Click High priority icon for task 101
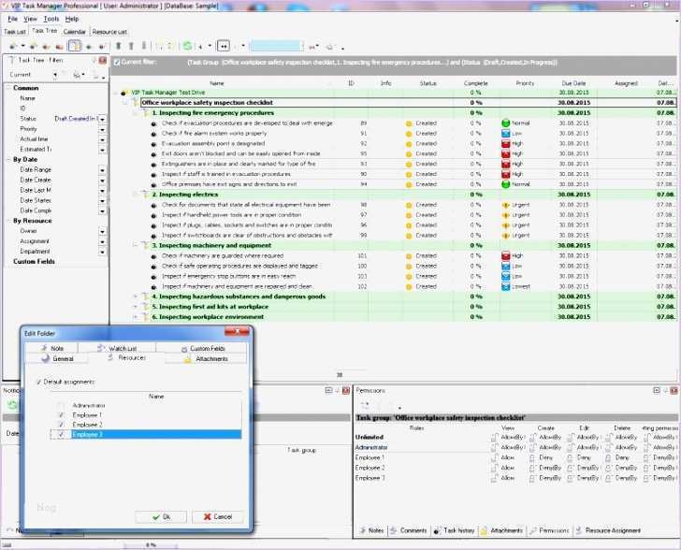The image size is (681, 550). point(505,256)
